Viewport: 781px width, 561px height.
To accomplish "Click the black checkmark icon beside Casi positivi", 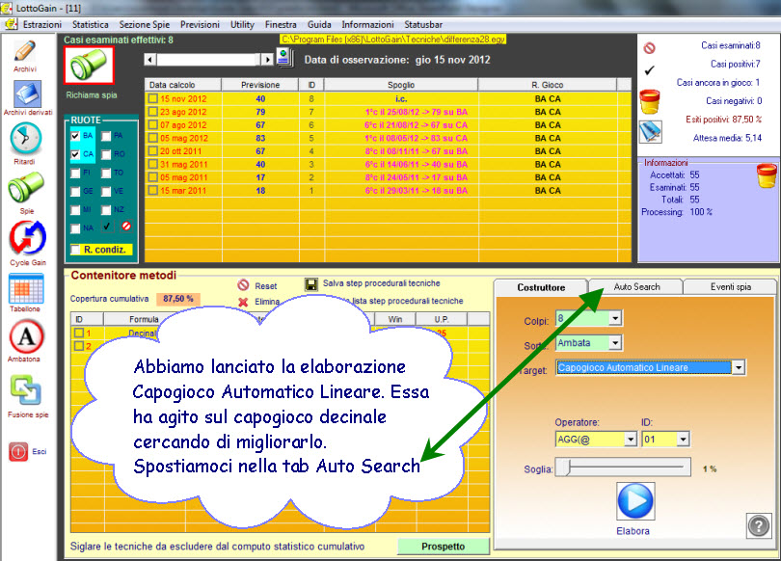I will pos(649,70).
